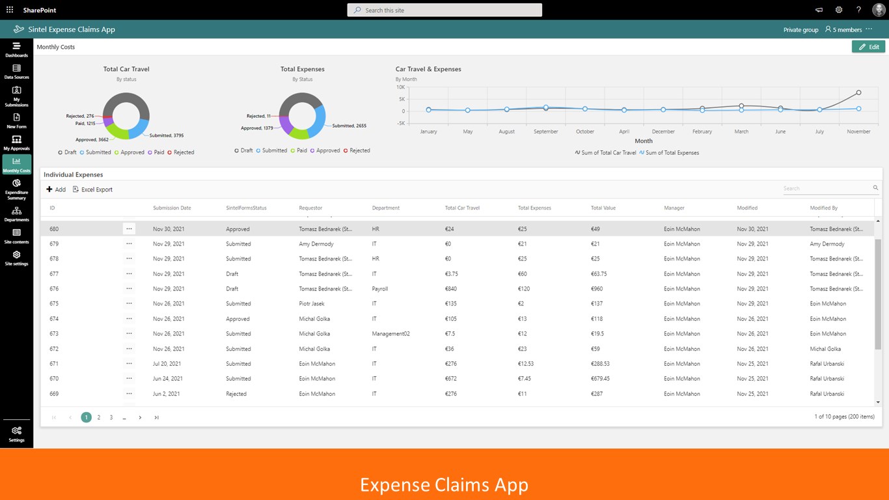Toggle Paid in Total Expenses legend
Image resolution: width=889 pixels, height=500 pixels.
tap(299, 150)
